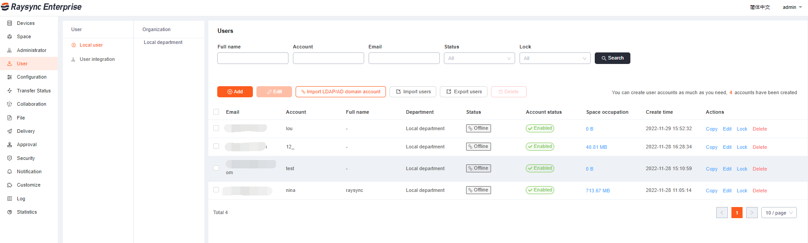The width and height of the screenshot is (808, 243).
Task: Click the Statistics sidebar icon
Action: pyautogui.click(x=9, y=212)
